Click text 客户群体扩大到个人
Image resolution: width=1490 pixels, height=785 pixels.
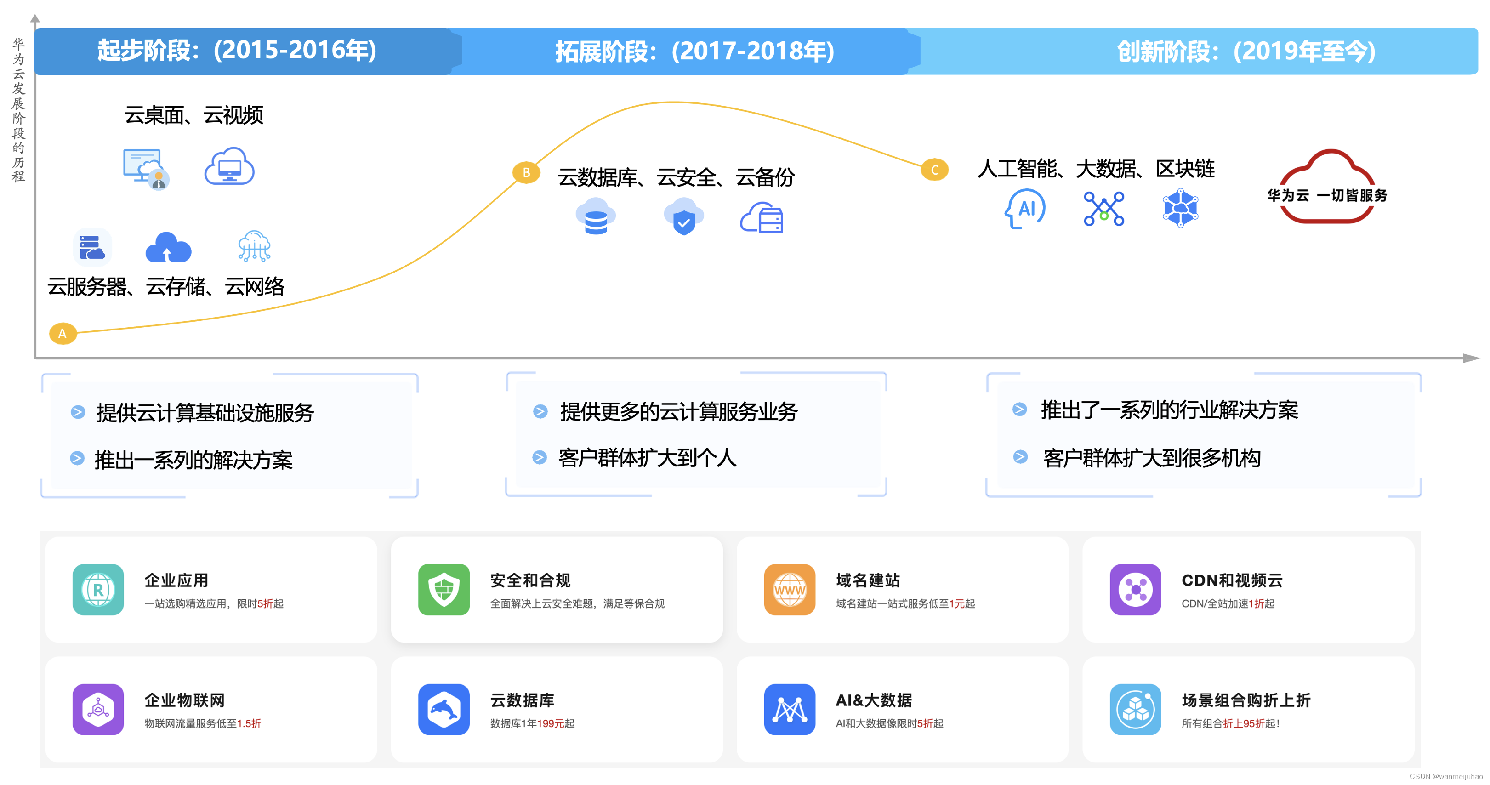coord(647,458)
